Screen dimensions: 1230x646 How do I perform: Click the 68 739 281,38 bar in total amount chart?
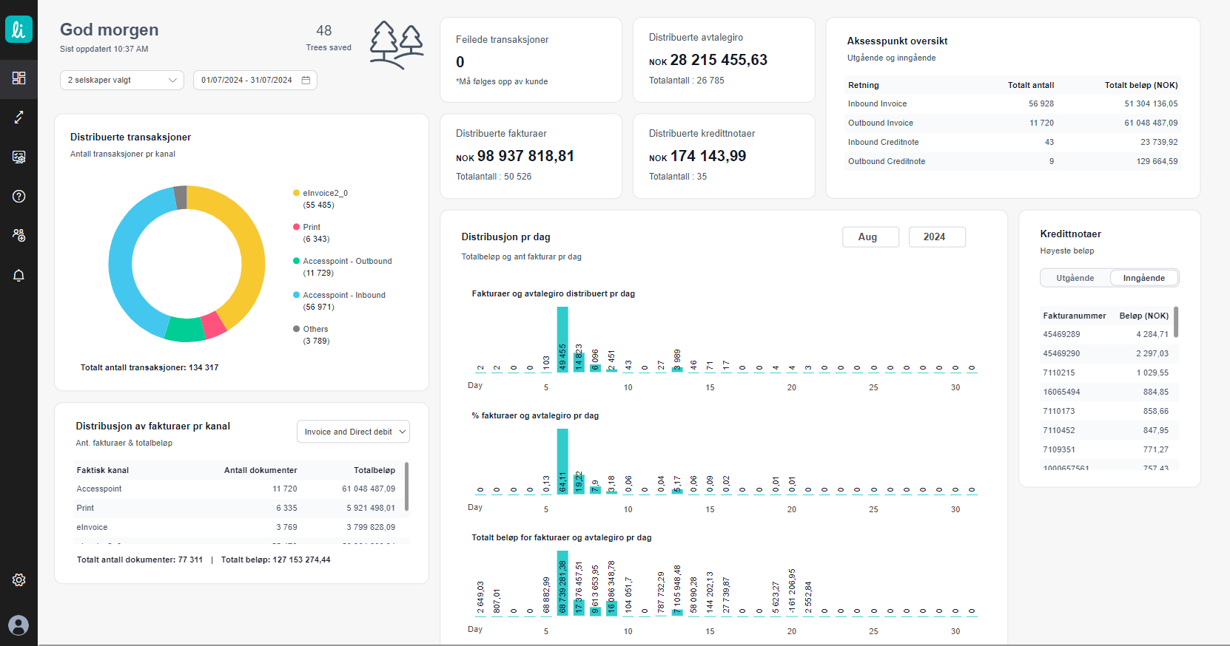(x=562, y=583)
